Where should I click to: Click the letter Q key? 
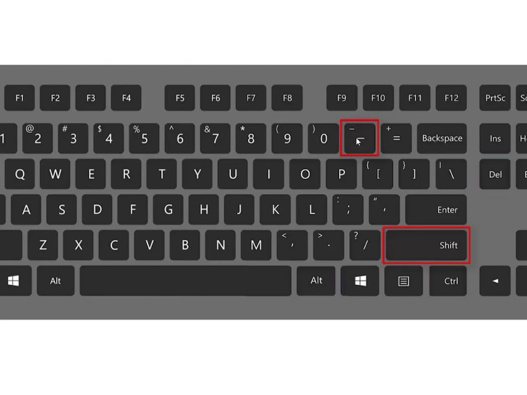pyautogui.click(x=20, y=174)
